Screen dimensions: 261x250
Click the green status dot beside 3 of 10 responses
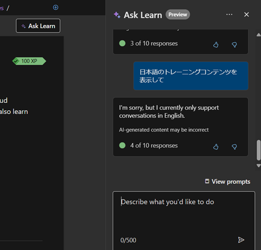pyautogui.click(x=122, y=43)
